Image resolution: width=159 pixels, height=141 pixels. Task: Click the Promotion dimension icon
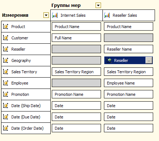(5, 94)
